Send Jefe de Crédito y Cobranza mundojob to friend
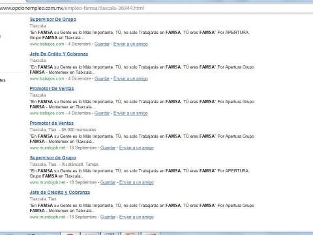The height and width of the screenshot is (235, 313). click(x=136, y=217)
